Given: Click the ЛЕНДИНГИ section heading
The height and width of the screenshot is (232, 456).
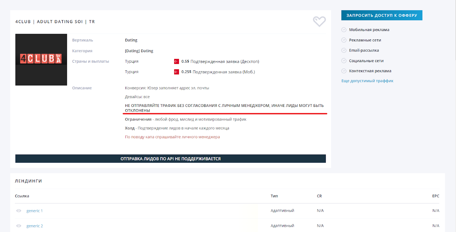Looking at the screenshot, I should click(x=28, y=181).
